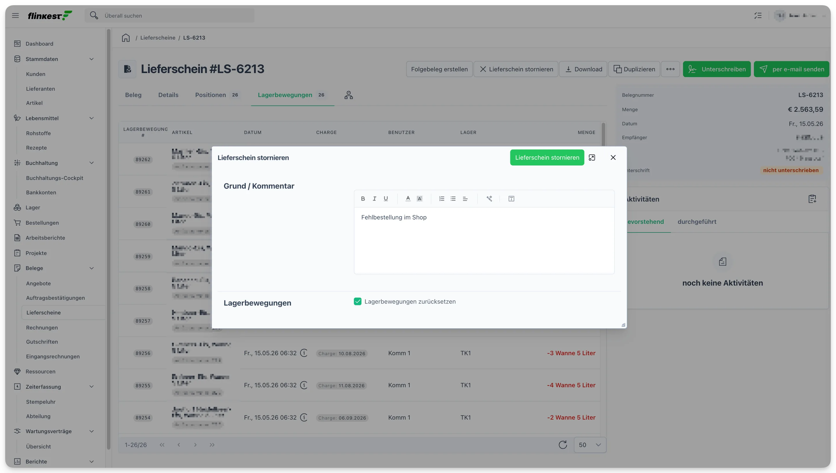Click Download button

(583, 69)
